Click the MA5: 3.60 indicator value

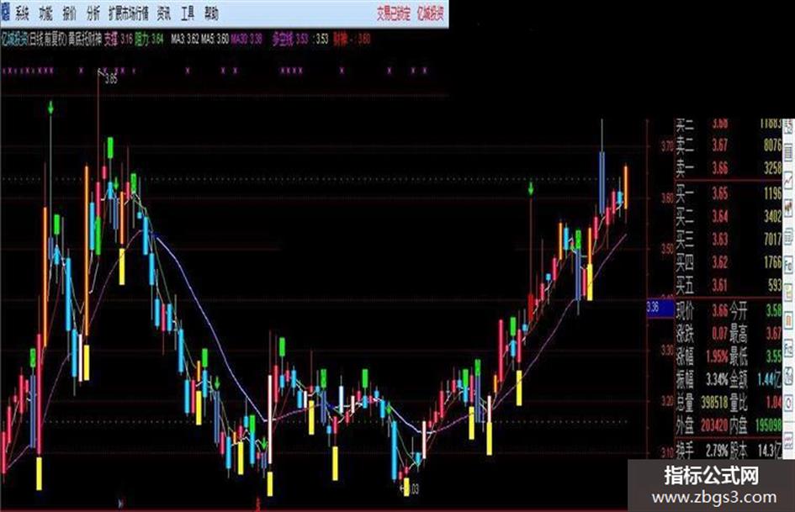click(x=215, y=40)
